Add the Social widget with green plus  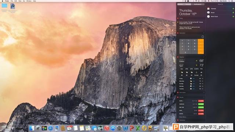(x=233, y=12)
